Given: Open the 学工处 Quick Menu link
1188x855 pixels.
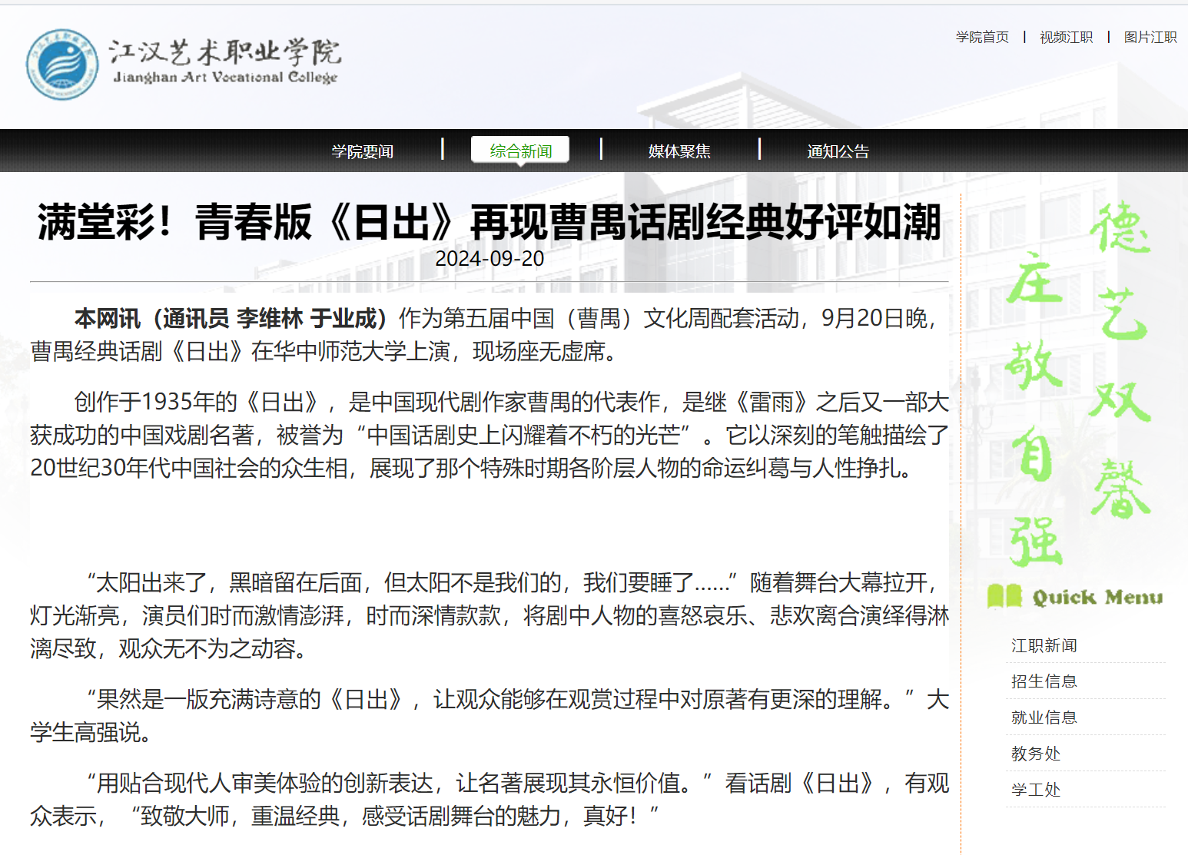Looking at the screenshot, I should 1035,790.
